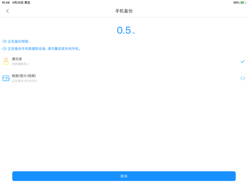Tap the blue photo album icon
The image size is (248, 186).
[x=6, y=78]
